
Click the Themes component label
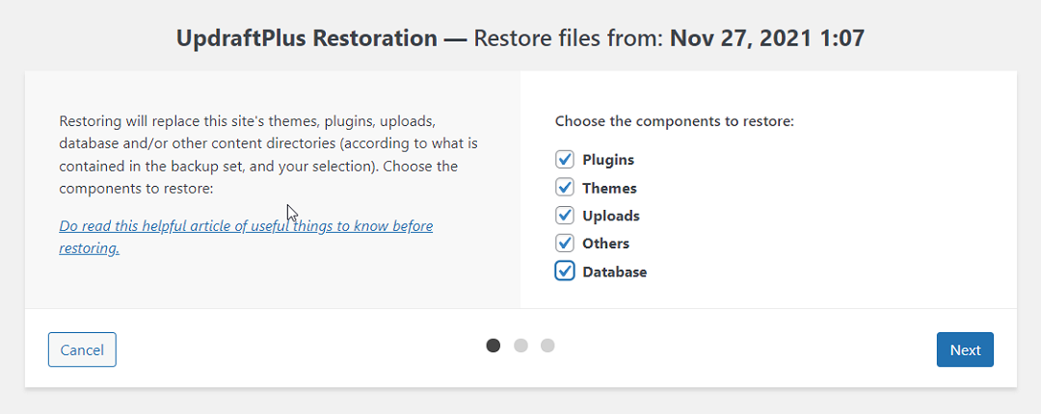click(x=609, y=188)
